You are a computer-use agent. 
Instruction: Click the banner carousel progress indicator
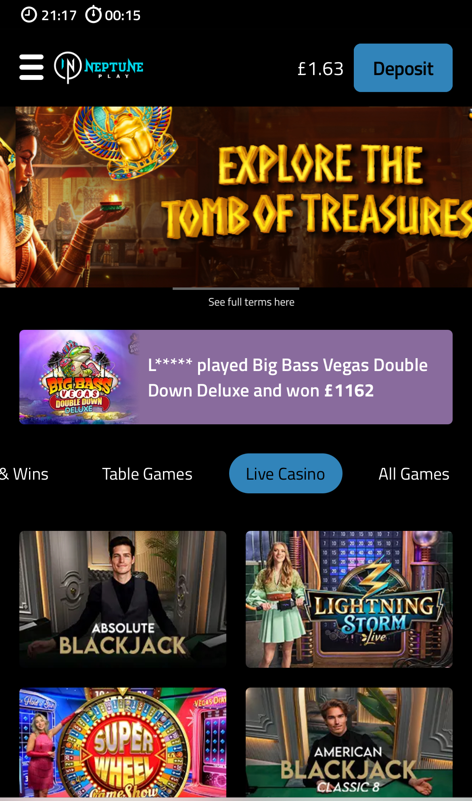pos(236,289)
